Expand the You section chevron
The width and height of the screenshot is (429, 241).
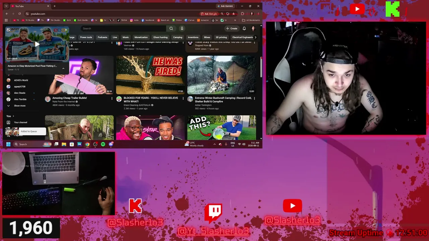click(x=13, y=116)
